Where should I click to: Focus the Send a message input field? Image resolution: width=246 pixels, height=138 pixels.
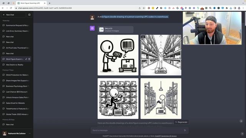(x=140, y=130)
